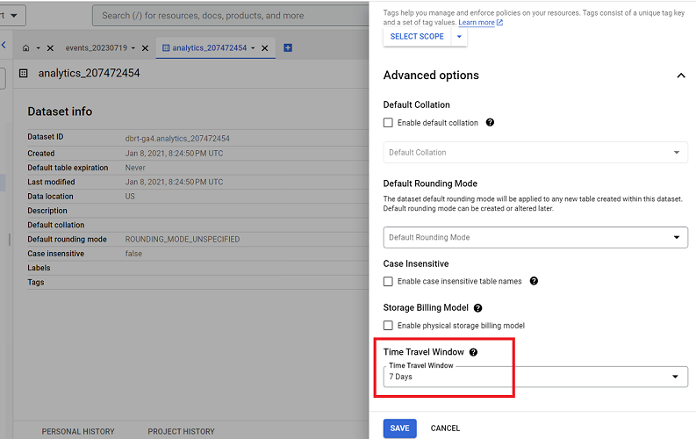Click the dataset icon beside analytics_207472454 heading

tap(24, 73)
